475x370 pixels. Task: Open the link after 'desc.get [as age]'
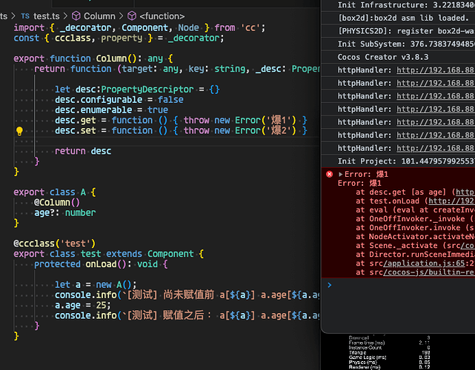(465, 192)
